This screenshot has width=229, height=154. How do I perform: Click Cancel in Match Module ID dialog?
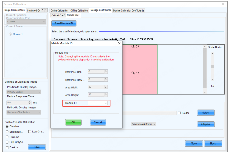click(98, 122)
